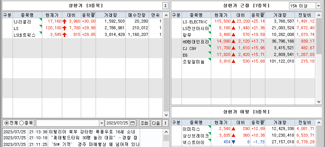The image size is (325, 147).
Task: Click the 상한가 [3종목] panel title
Action: [x=86, y=6]
